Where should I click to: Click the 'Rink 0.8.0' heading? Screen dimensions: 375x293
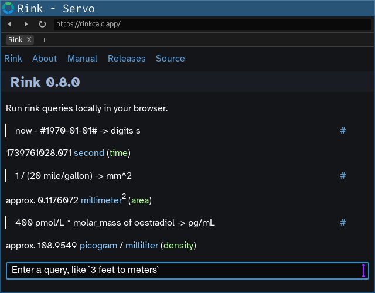tap(45, 82)
